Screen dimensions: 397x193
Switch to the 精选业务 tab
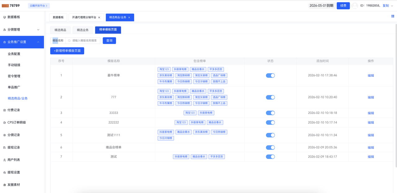pos(83,30)
